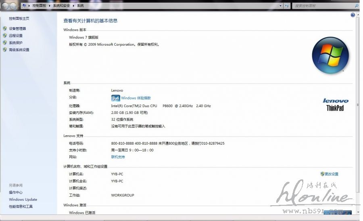
Task: Select the processor text Intel(R) Core(TM)2 Duo CPU
Action: (134, 106)
